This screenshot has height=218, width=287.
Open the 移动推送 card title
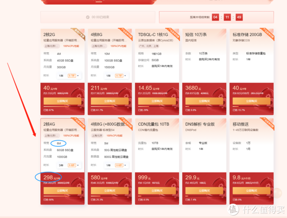[241, 124]
